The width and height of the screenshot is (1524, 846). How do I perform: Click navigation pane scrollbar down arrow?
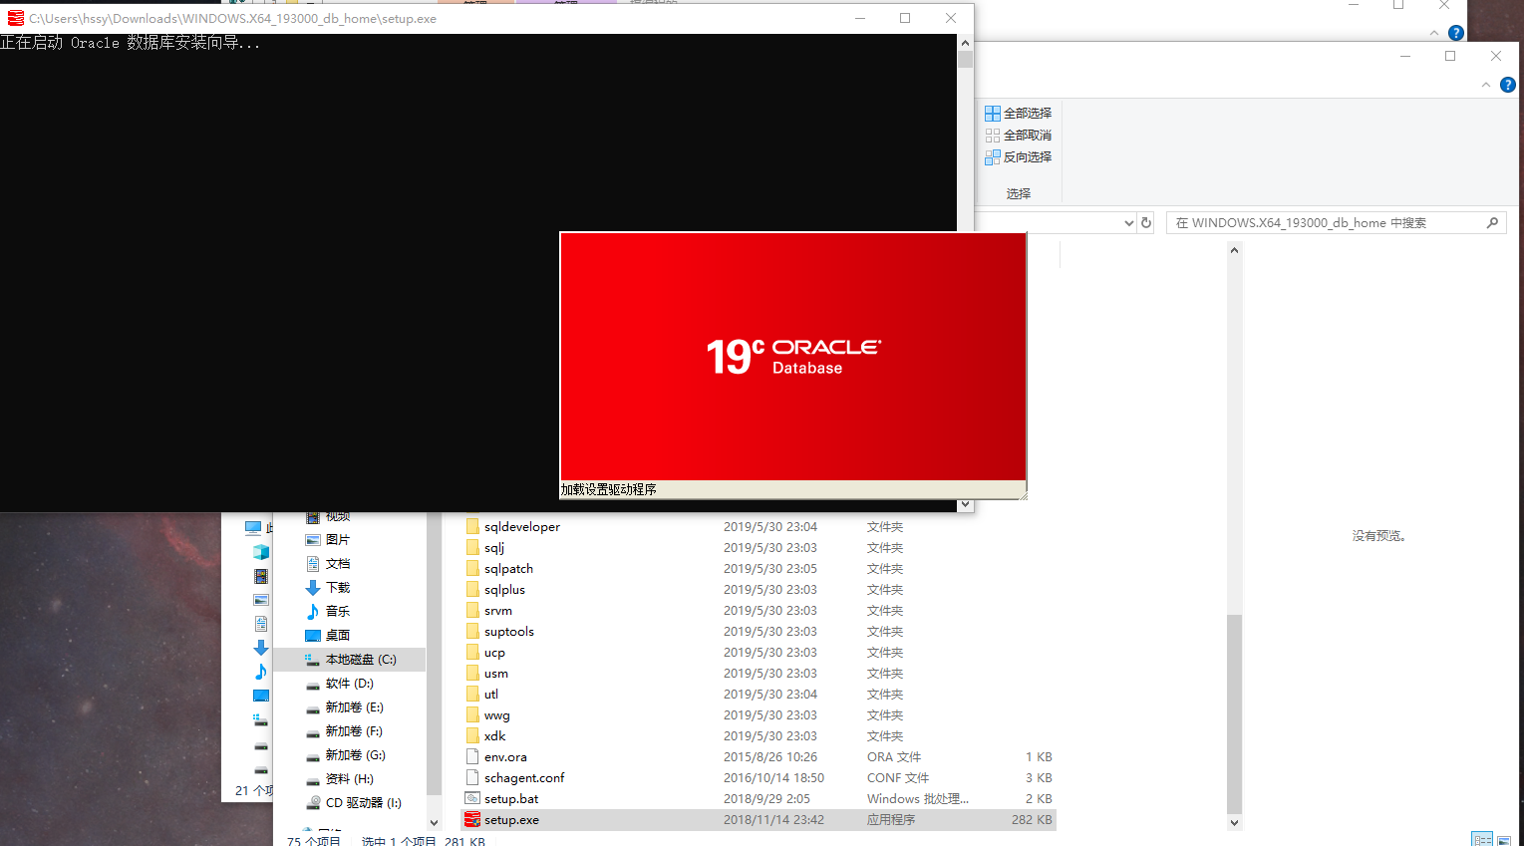point(434,823)
